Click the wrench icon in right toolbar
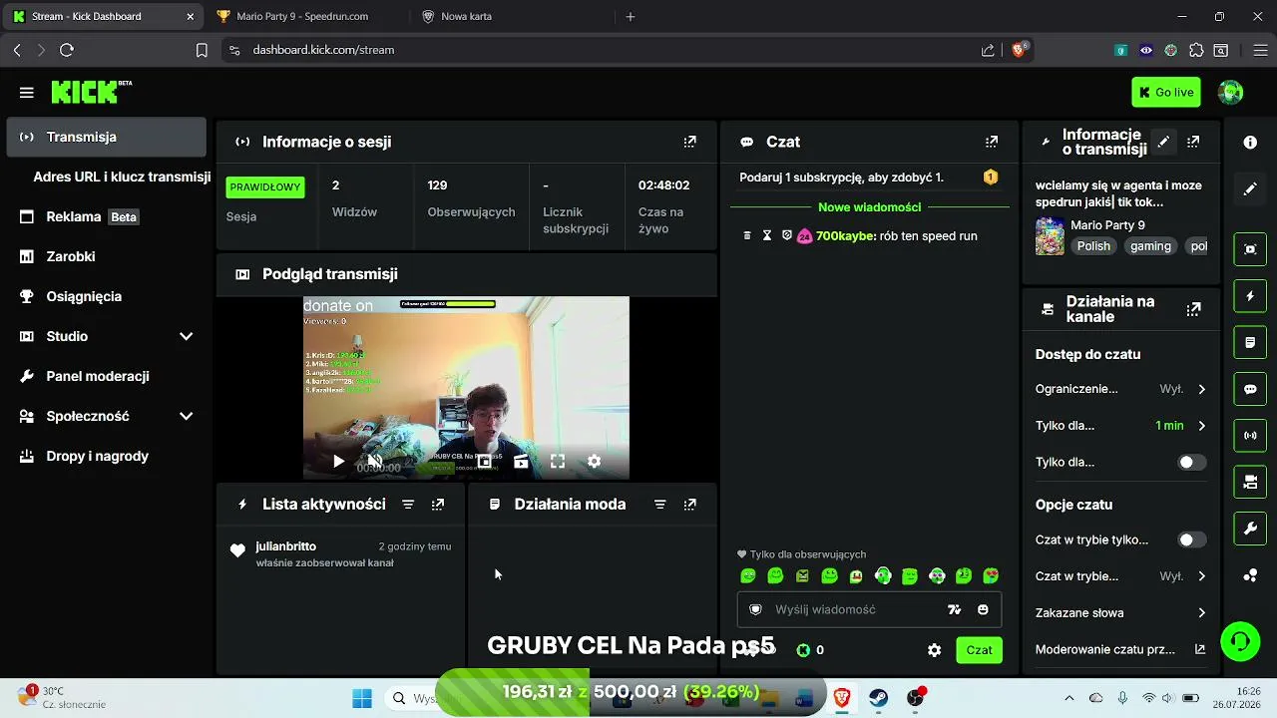 (x=1250, y=529)
